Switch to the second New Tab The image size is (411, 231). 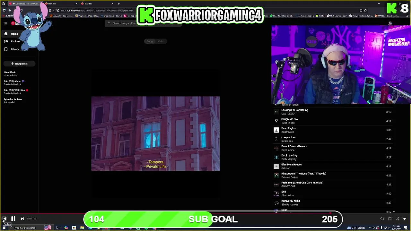click(x=61, y=4)
